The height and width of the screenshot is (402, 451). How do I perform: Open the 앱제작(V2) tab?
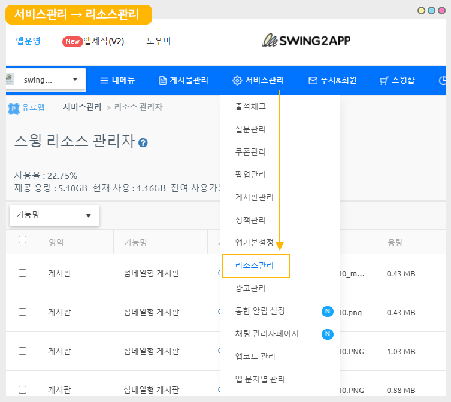(103, 41)
